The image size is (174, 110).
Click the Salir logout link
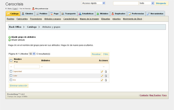[x=15, y=9]
